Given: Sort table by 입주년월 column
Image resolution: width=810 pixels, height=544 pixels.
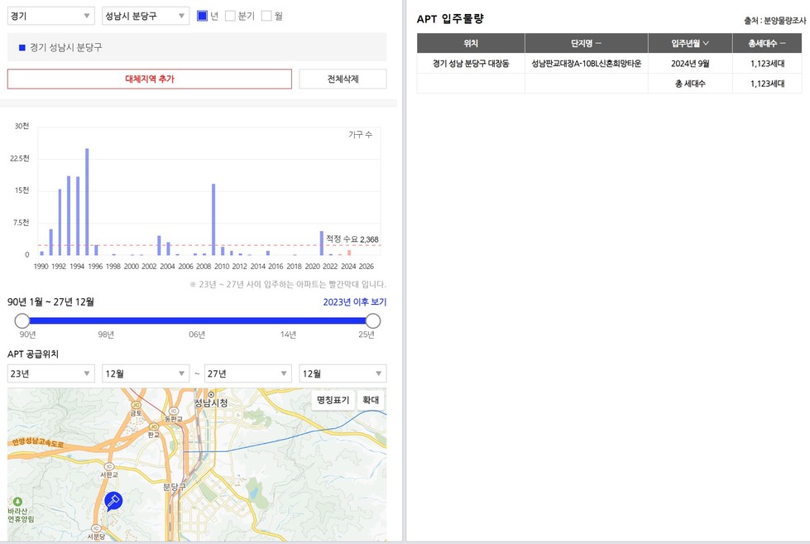Looking at the screenshot, I should click(x=690, y=43).
